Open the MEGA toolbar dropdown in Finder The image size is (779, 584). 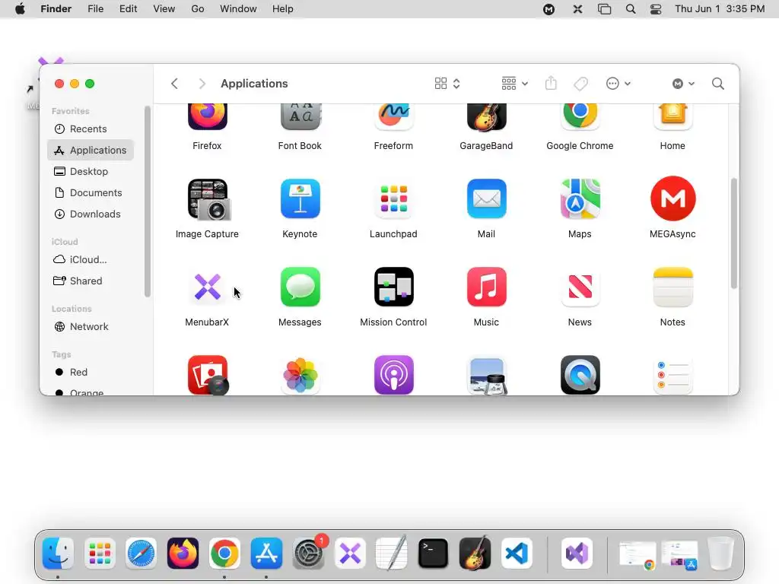pyautogui.click(x=683, y=84)
